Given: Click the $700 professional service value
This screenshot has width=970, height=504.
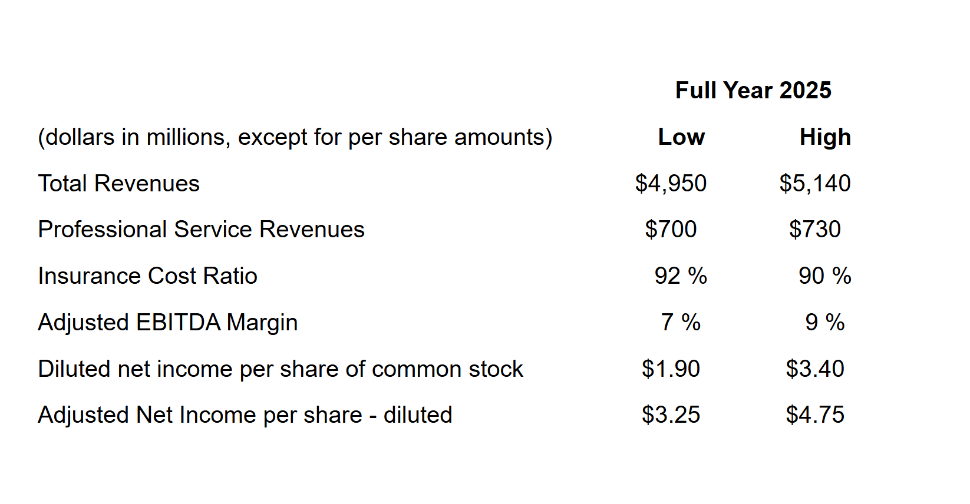Looking at the screenshot, I should tap(671, 230).
